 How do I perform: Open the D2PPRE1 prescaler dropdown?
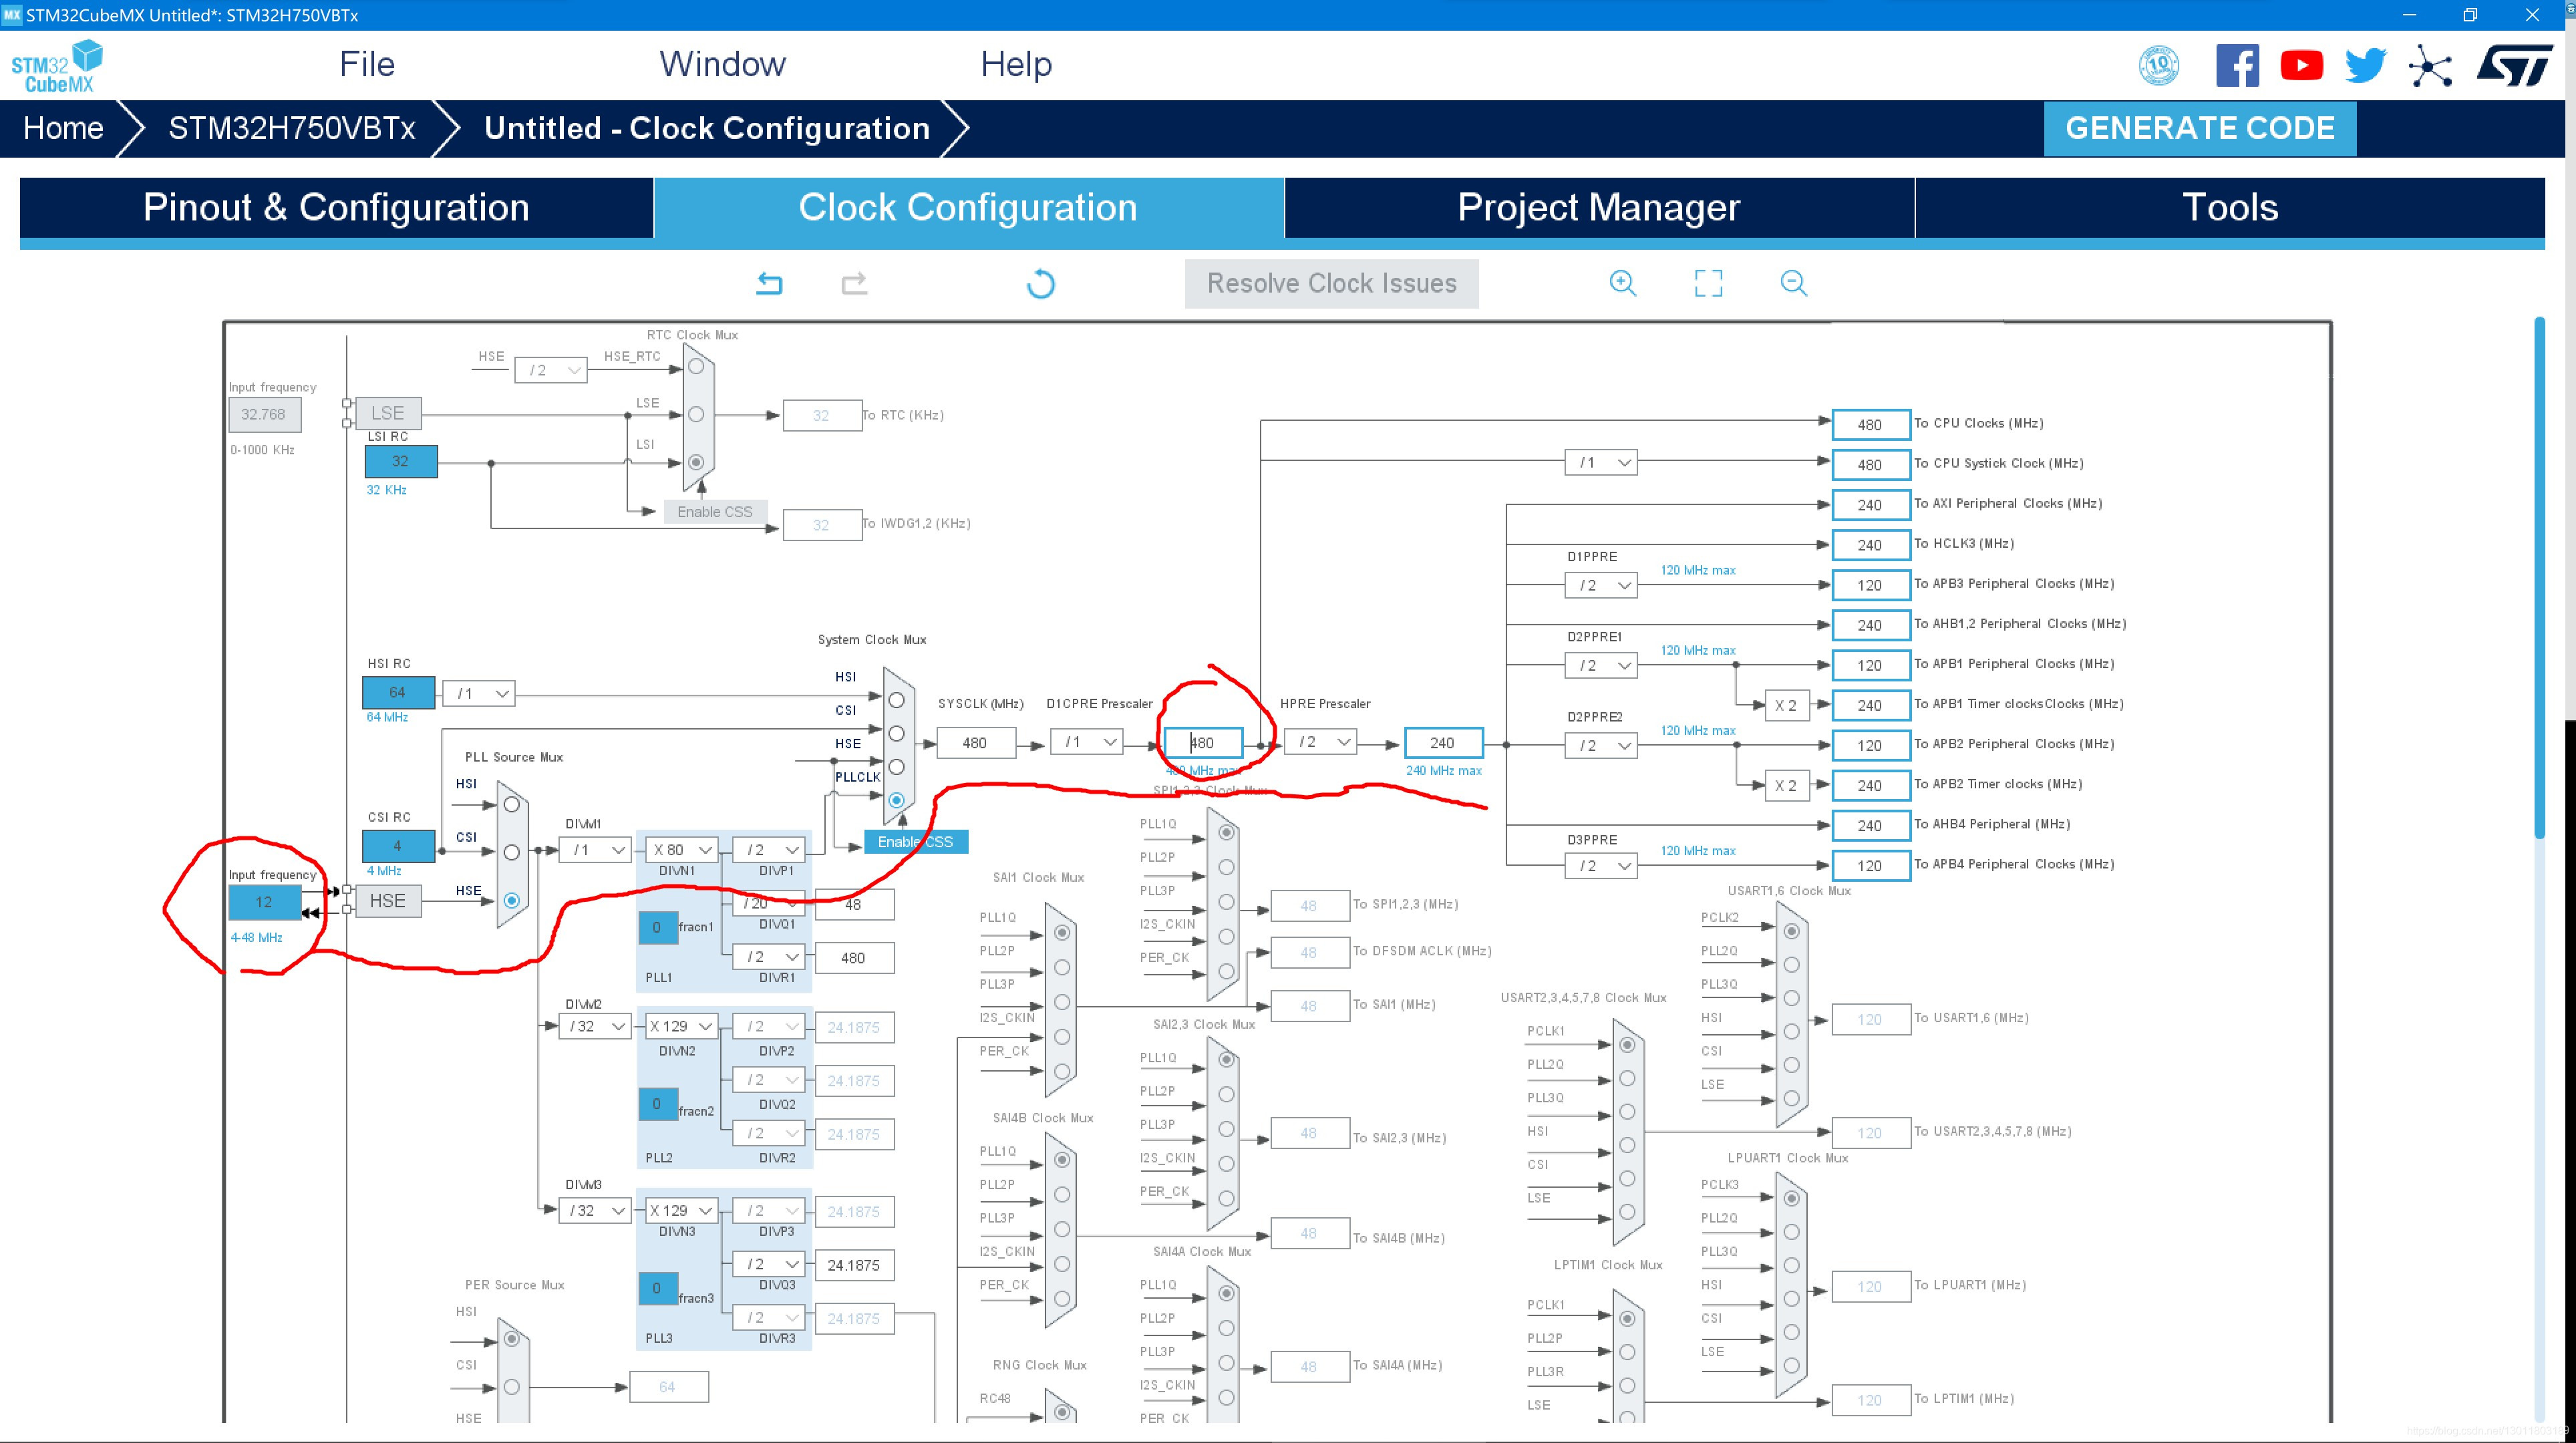[x=1601, y=665]
